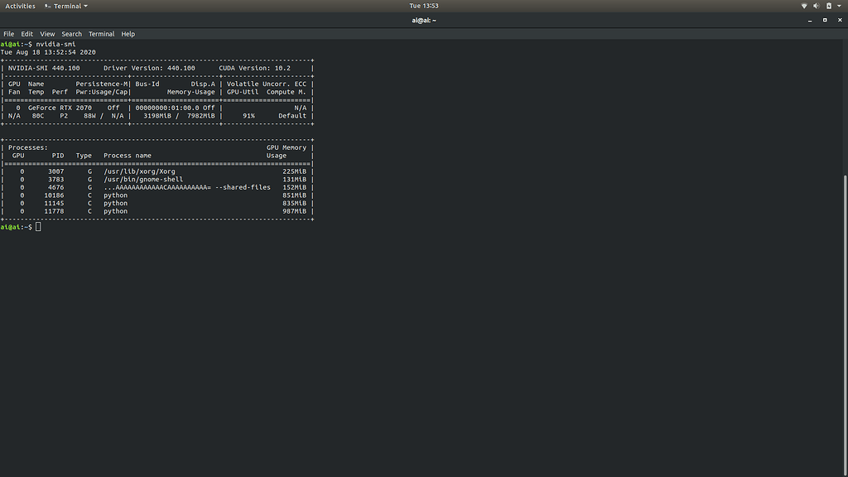Viewport: 848px width, 477px height.
Task: Open the Help menu
Action: pos(128,34)
